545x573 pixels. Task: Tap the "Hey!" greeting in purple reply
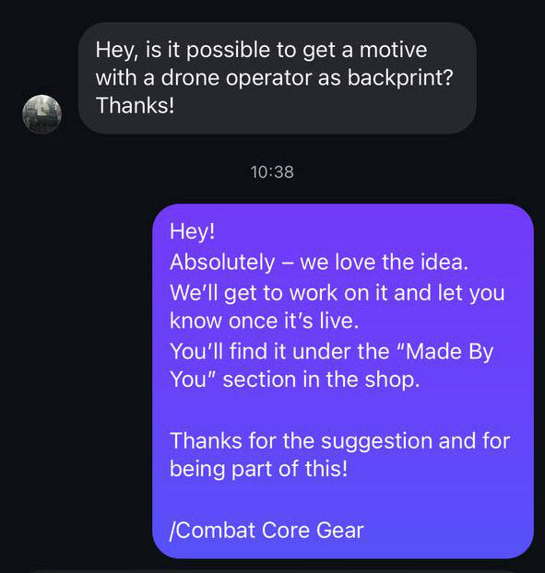click(x=192, y=231)
